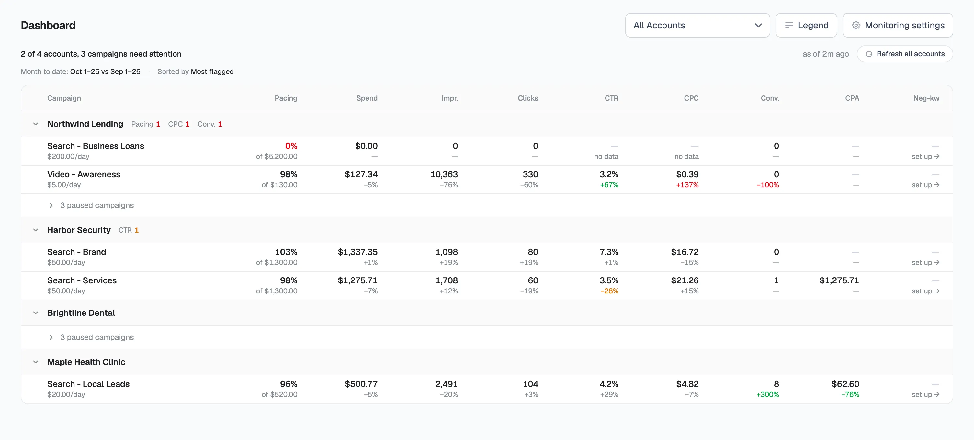This screenshot has height=440, width=974.
Task: Collapse the Northwind Lending account group
Action: pyautogui.click(x=36, y=124)
